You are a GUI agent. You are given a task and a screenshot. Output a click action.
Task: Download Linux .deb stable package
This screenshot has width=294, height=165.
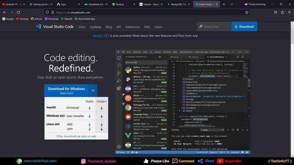(90, 124)
